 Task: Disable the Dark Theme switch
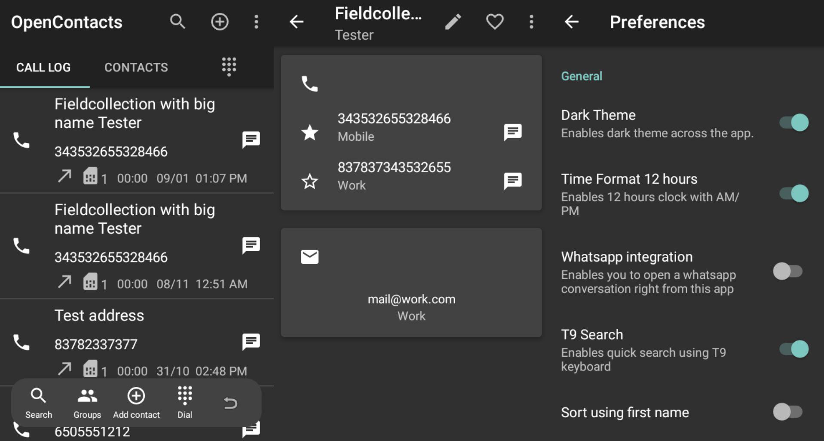(793, 123)
